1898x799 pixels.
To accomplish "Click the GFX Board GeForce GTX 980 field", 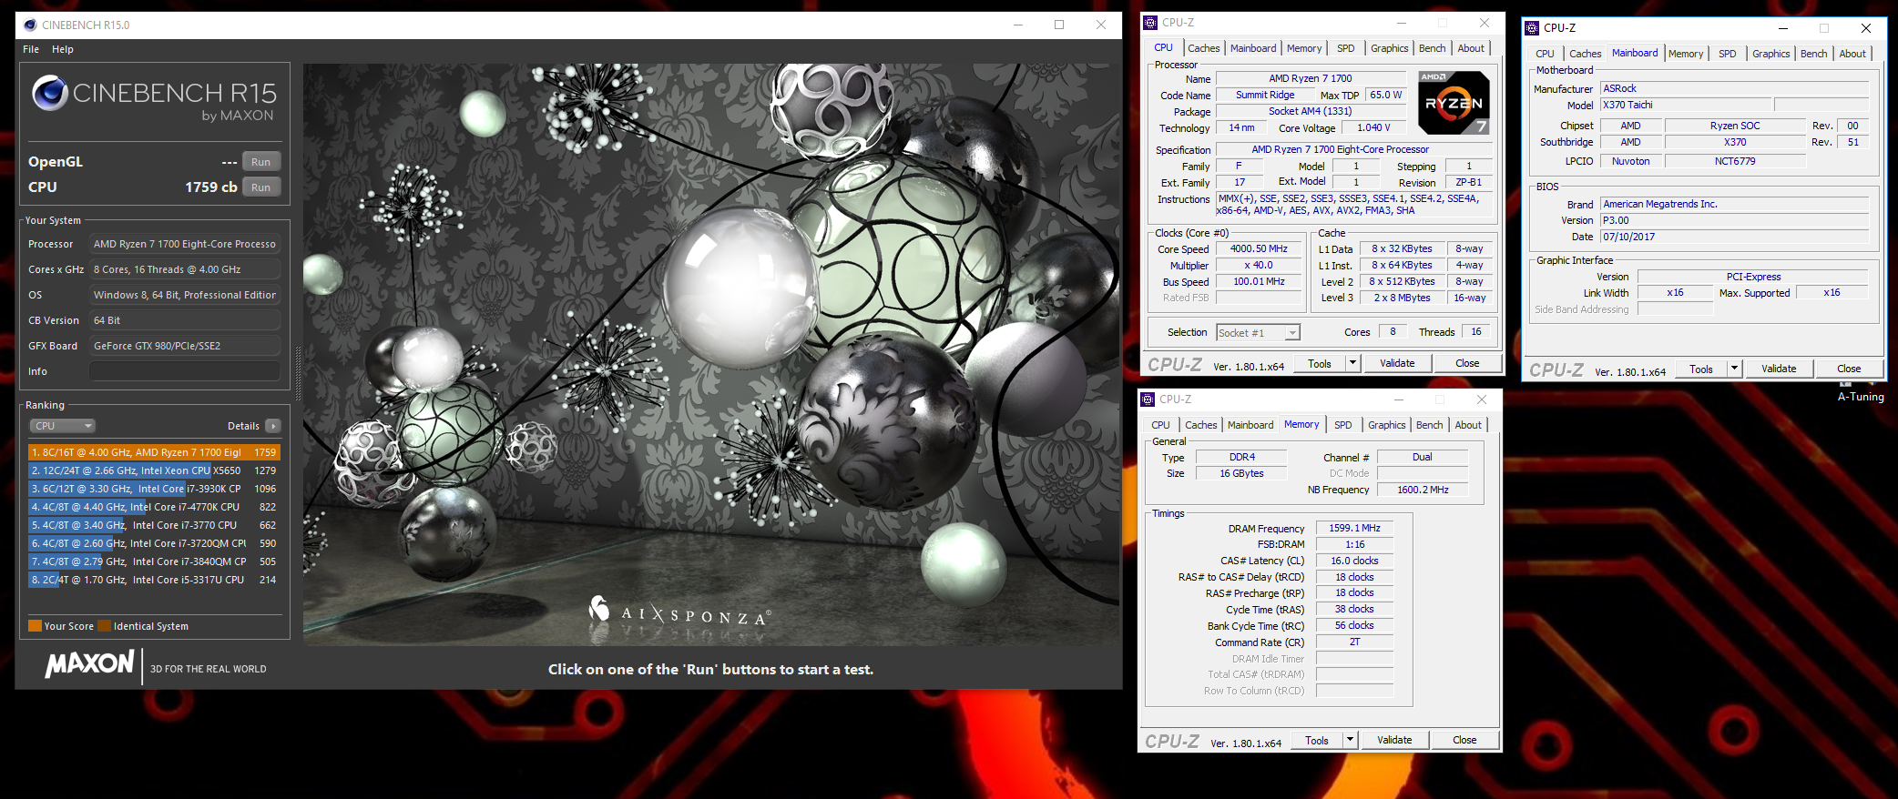I will 185,346.
